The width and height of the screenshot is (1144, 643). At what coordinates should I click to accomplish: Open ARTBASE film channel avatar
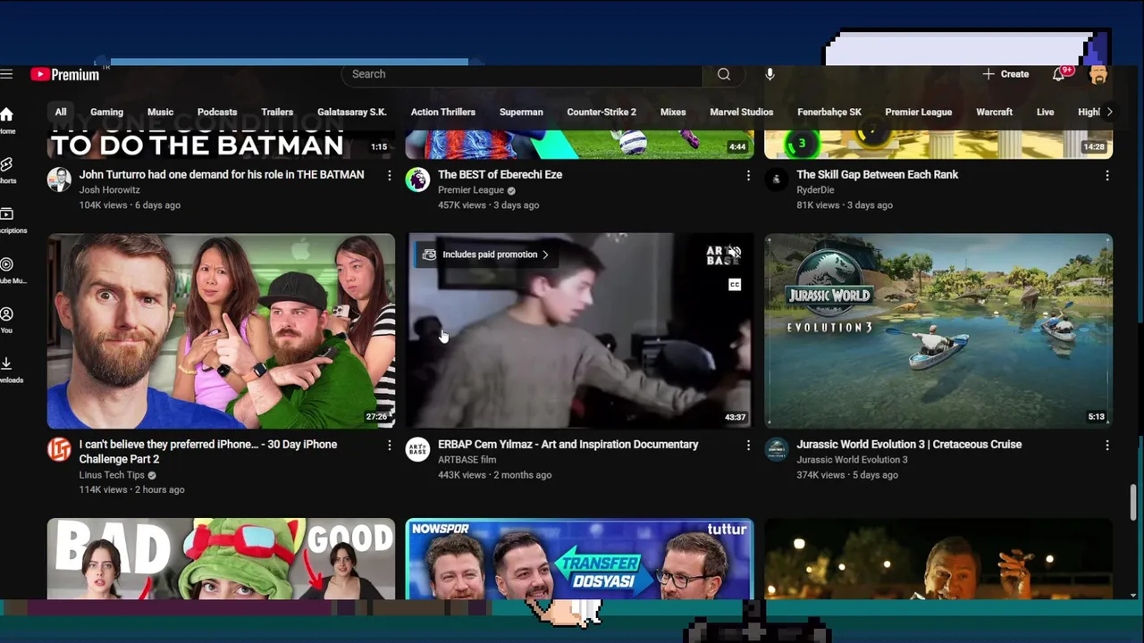[417, 449]
